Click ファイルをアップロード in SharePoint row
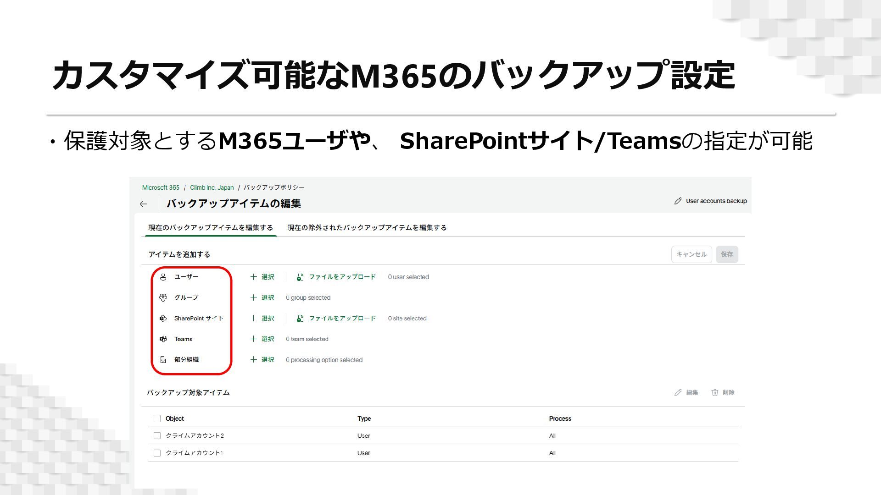This screenshot has width=881, height=495. [x=342, y=318]
